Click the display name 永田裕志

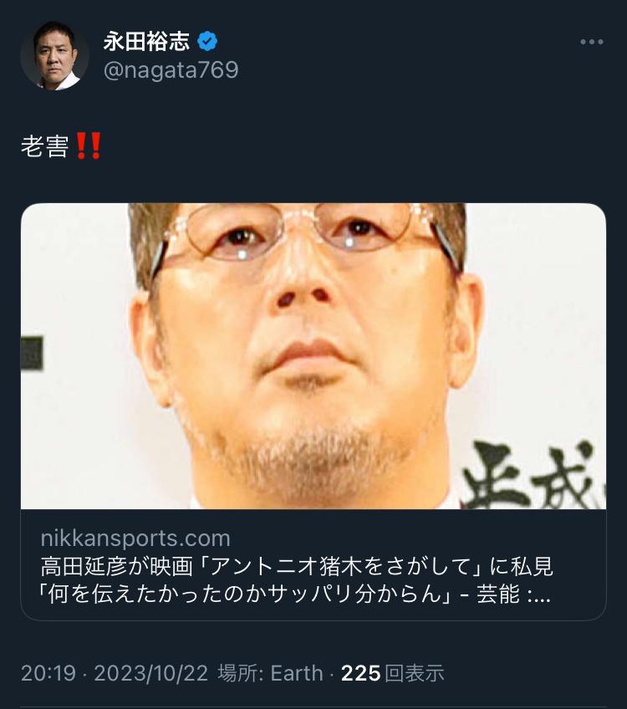[x=146, y=42]
